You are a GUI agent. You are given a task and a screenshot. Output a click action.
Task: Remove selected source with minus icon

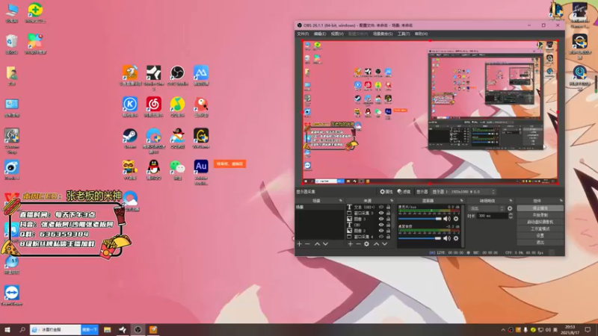358,244
